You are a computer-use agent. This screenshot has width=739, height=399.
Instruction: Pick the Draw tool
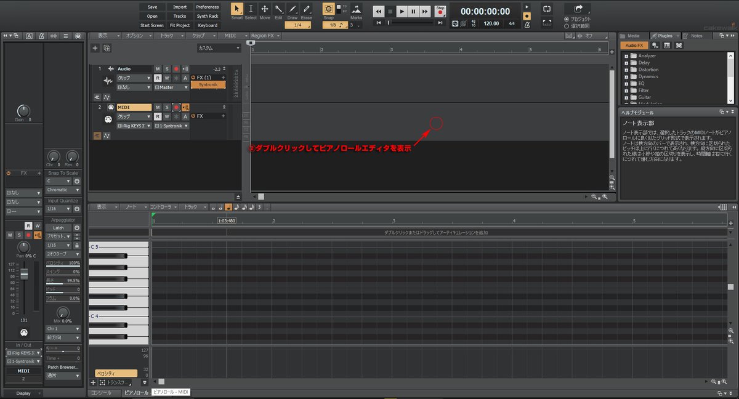pos(293,10)
